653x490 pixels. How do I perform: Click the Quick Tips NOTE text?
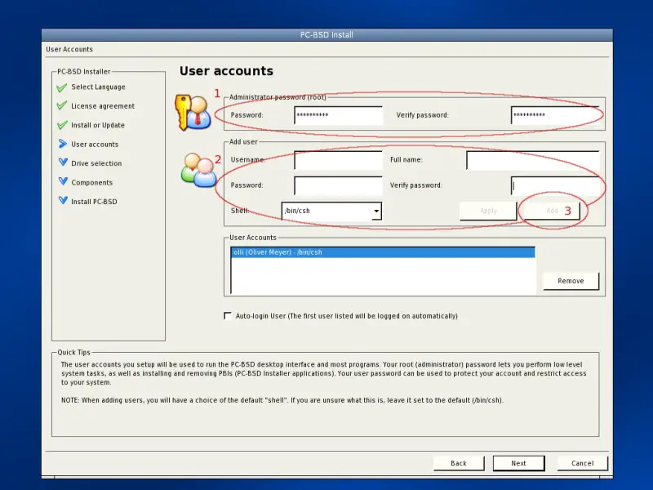[282, 400]
